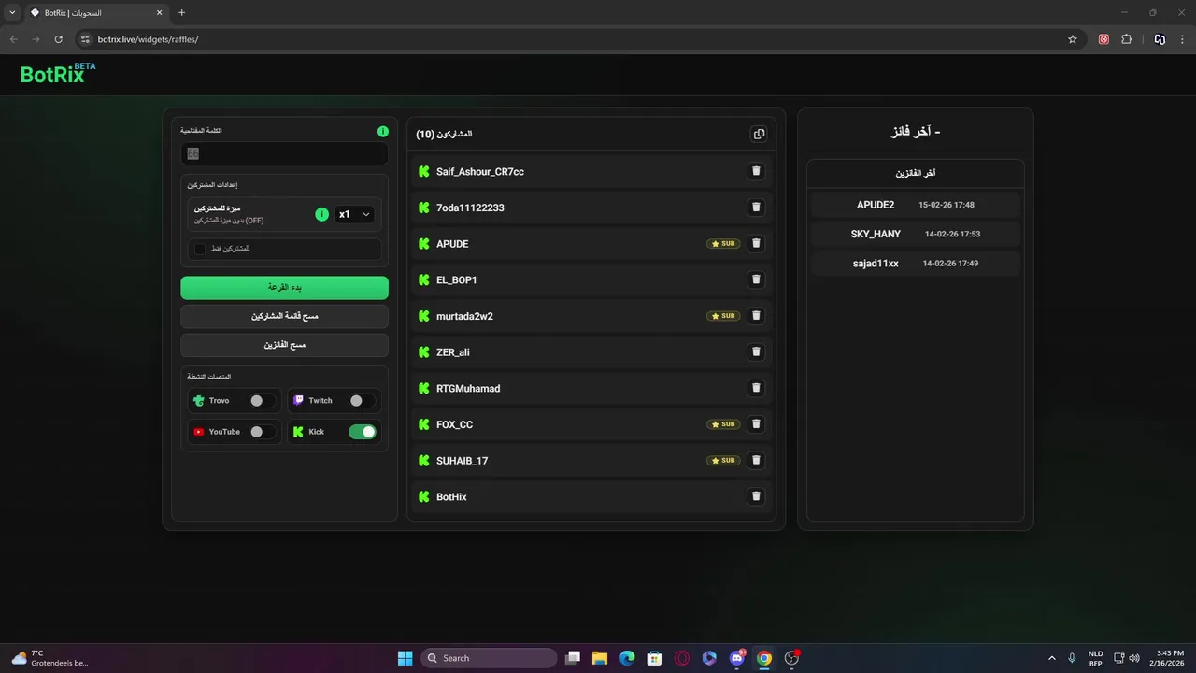Viewport: 1196px width, 673px height.
Task: Click trash icon in EL_BOP1 row
Action: (756, 279)
